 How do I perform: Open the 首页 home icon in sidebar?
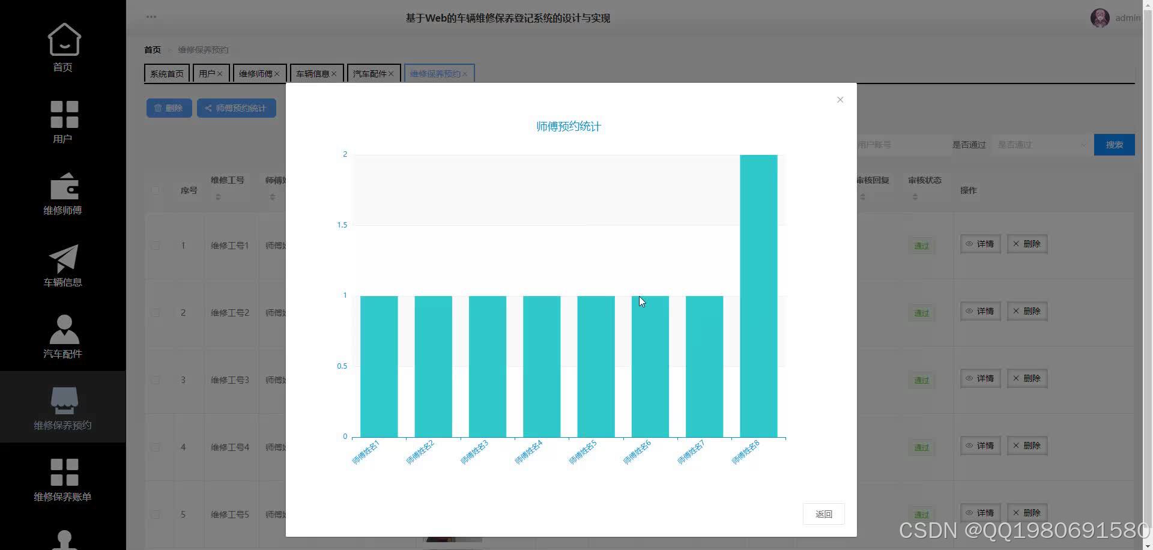tap(64, 40)
